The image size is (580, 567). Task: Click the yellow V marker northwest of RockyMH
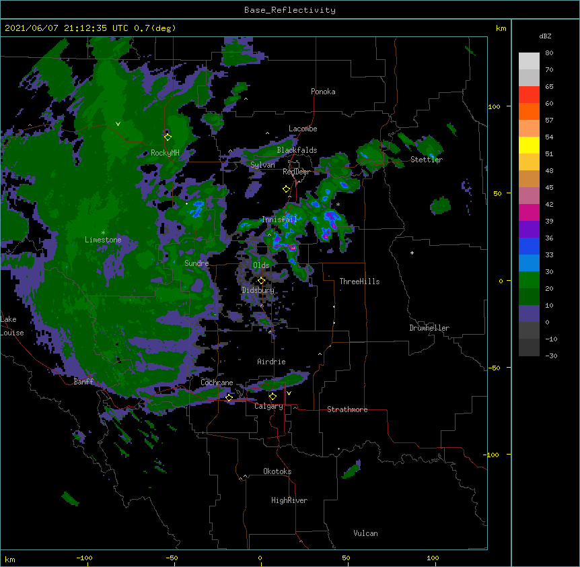(x=118, y=124)
